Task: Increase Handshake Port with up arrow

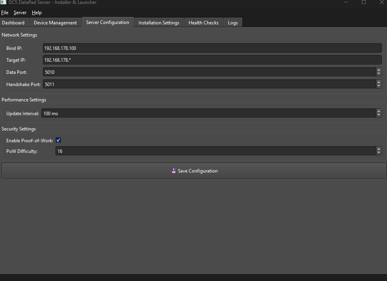Action: pyautogui.click(x=379, y=82)
